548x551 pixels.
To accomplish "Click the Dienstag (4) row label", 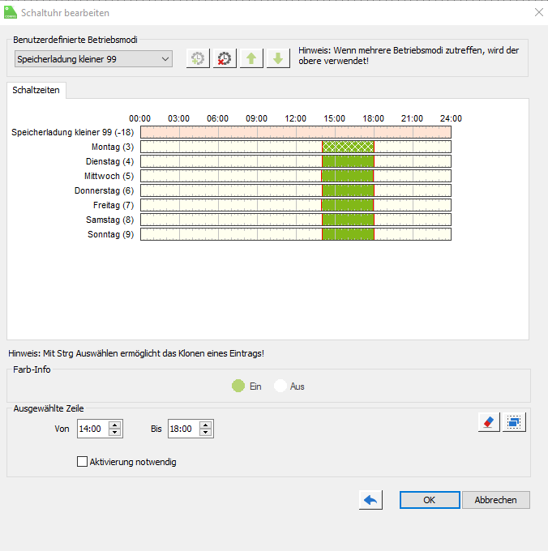I will coord(109,161).
